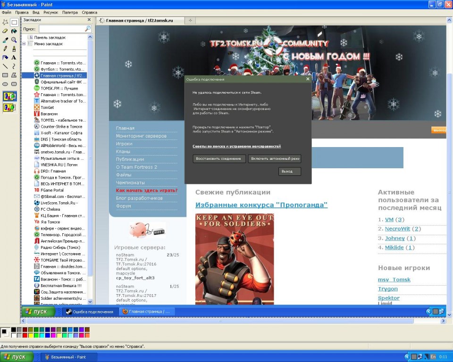Open the Палитра menu

(70, 12)
